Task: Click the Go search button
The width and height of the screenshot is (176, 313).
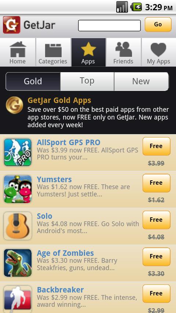Action: 158,24
